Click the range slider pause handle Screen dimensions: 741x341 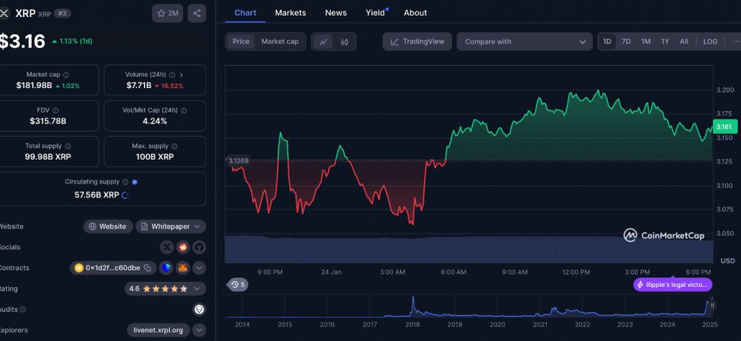712,305
